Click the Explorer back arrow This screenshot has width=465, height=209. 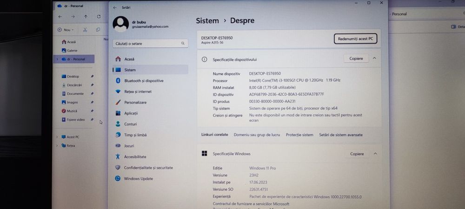point(60,17)
